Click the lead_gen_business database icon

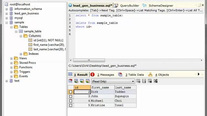(11, 14)
